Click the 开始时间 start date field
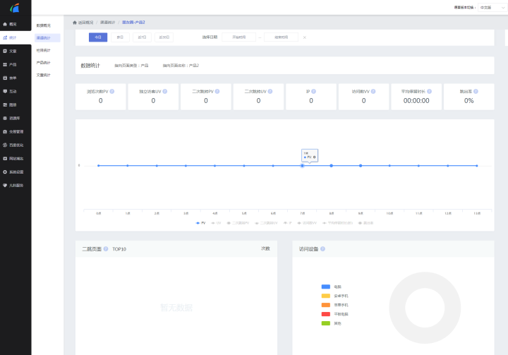This screenshot has height=355, width=508. (238, 37)
